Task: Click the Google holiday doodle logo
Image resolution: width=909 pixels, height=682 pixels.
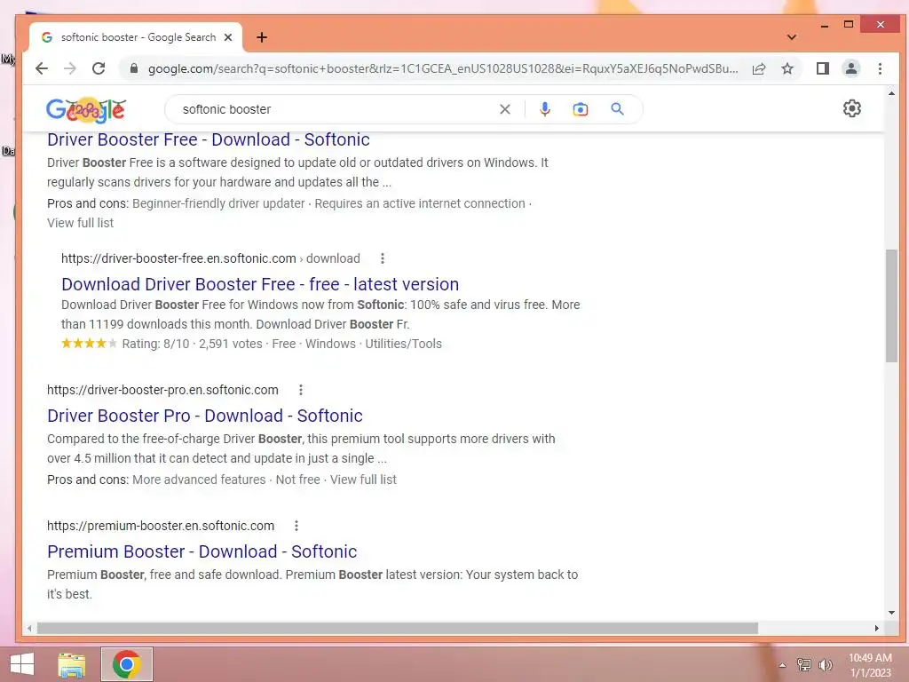Action: click(x=86, y=109)
